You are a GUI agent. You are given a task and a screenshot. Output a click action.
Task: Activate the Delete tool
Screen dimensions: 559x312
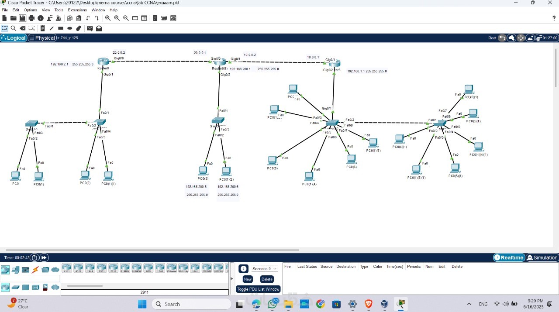coord(23,28)
